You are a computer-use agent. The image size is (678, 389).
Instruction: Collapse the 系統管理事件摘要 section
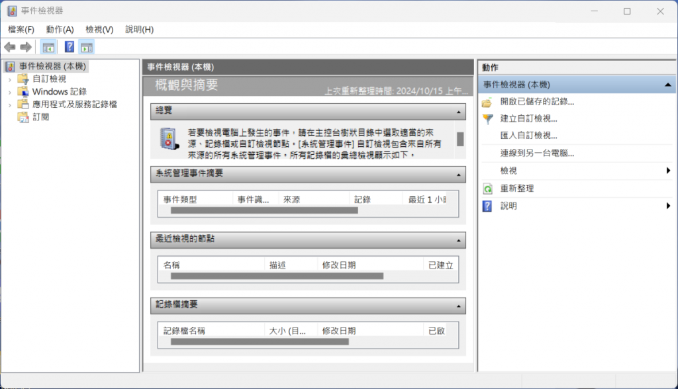pyautogui.click(x=459, y=175)
